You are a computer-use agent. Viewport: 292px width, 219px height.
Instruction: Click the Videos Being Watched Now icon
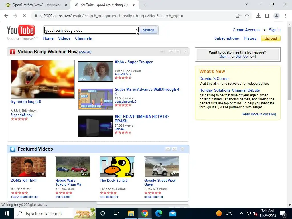[13, 52]
